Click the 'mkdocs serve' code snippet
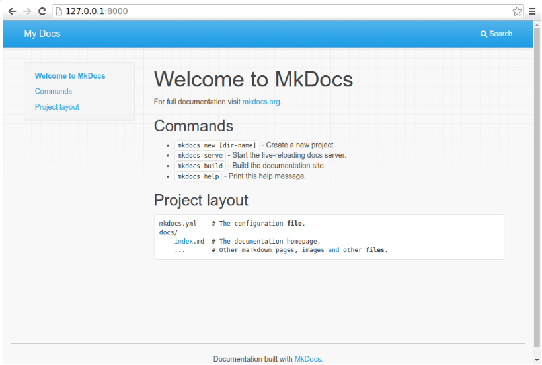The width and height of the screenshot is (542, 365). 200,156
